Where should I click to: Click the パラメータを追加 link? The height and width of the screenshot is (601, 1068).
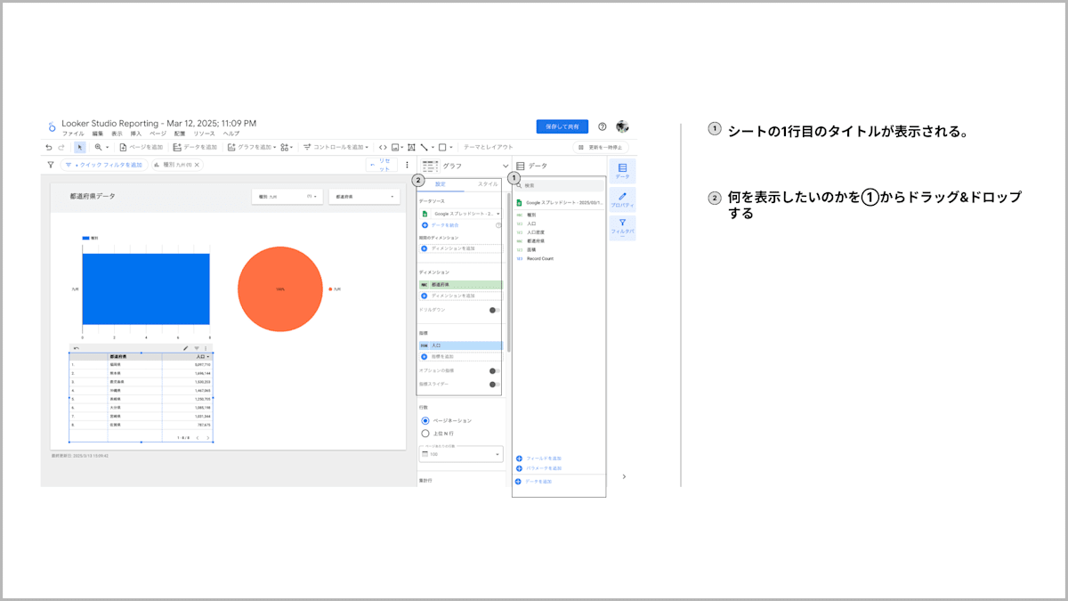[544, 467]
